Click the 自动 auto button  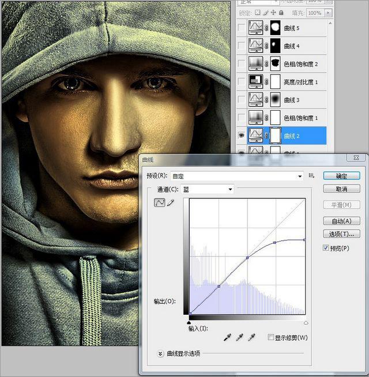point(341,221)
